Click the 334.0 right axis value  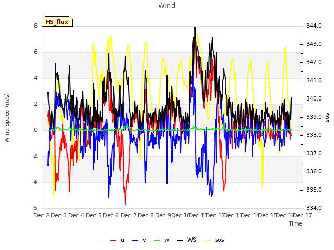[314, 208]
